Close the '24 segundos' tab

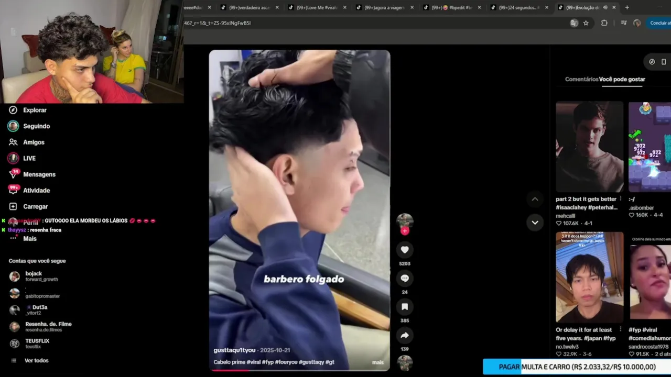[x=546, y=7]
